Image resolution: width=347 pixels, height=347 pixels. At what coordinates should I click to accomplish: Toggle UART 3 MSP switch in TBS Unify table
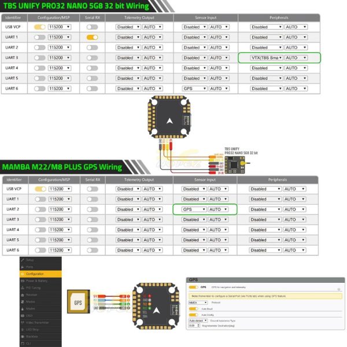tap(39, 58)
